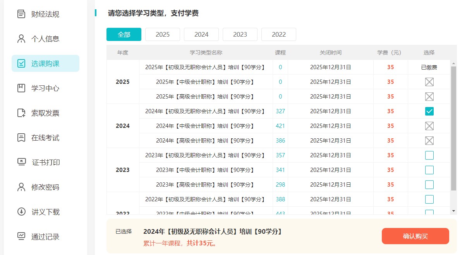
Task: Check 2023年【中级会计职称】 checkbox
Action: click(x=429, y=170)
